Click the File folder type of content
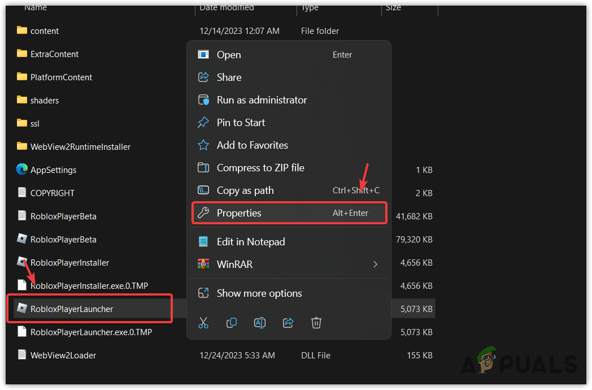 pos(320,31)
